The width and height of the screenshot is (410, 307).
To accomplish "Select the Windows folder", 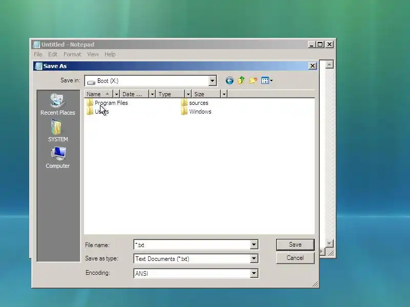I will pyautogui.click(x=196, y=112).
